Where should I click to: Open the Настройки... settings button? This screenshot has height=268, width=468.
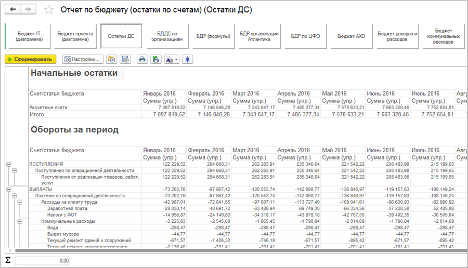pos(83,59)
